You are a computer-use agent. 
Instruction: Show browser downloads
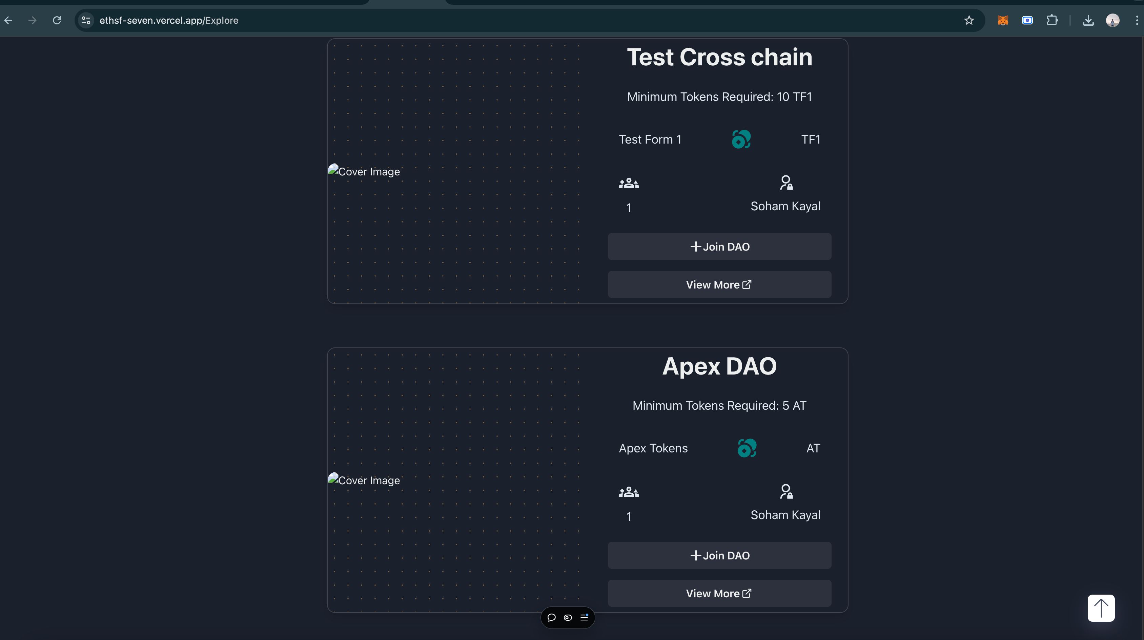[1088, 20]
